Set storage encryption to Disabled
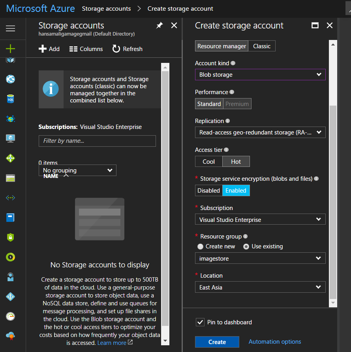Image resolution: width=351 pixels, height=352 pixels. click(x=209, y=190)
